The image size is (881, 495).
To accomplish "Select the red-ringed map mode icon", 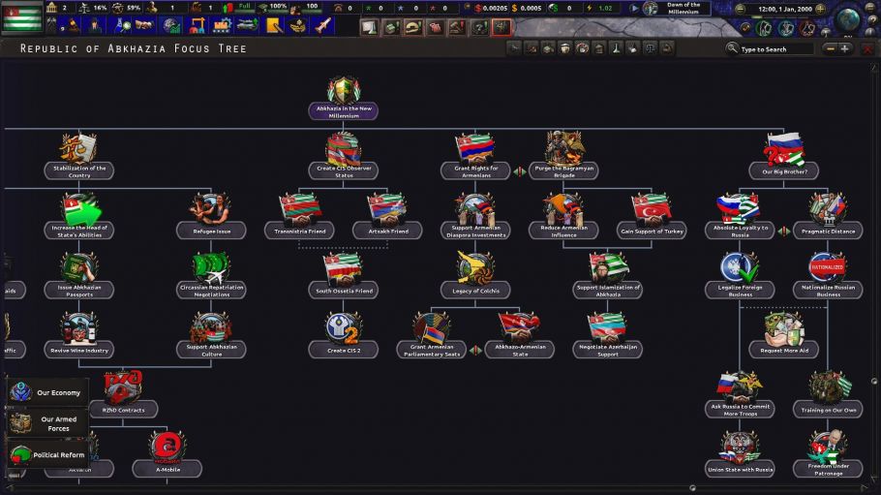I will coord(806,27).
